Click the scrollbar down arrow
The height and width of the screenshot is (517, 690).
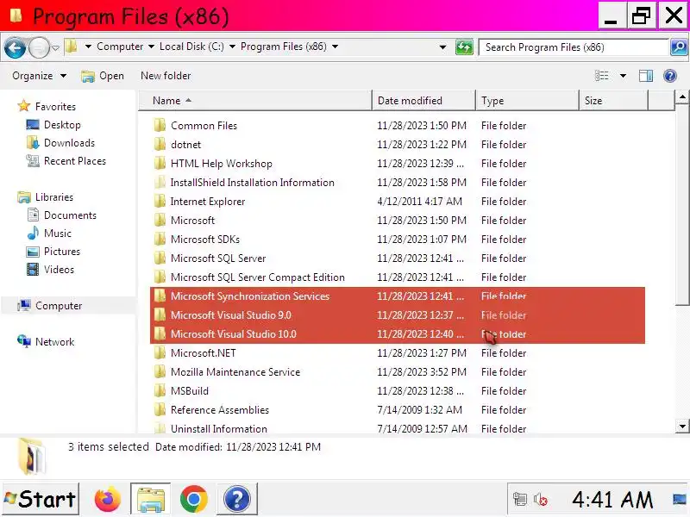pyautogui.click(x=682, y=426)
